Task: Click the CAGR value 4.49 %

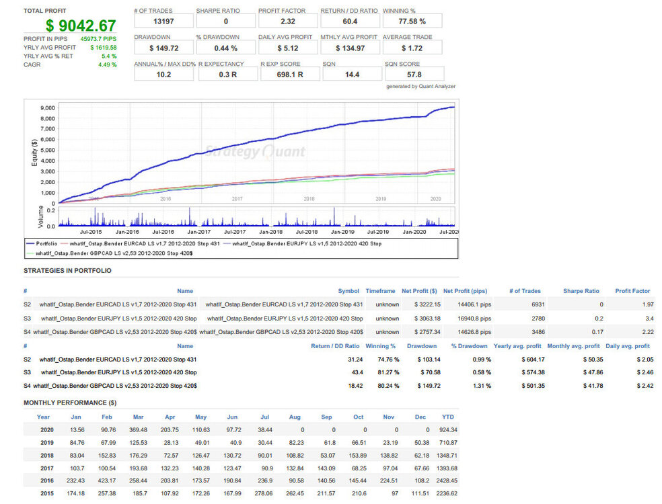Action: 107,65
